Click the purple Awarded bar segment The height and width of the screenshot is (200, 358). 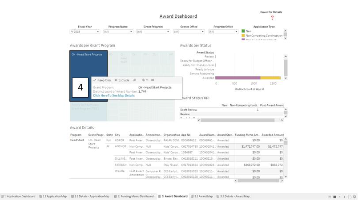(238, 78)
